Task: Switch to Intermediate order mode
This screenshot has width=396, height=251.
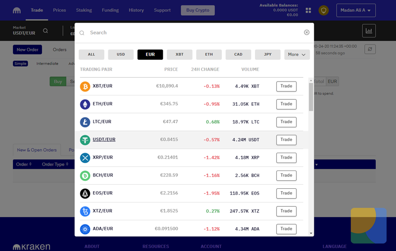Action: pos(47,64)
